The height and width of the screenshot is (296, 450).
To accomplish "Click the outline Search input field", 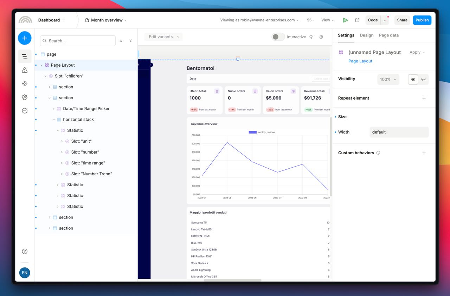I will point(78,41).
